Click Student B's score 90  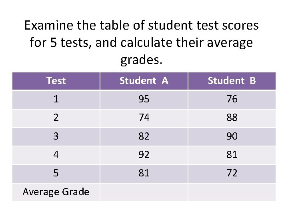pyautogui.click(x=232, y=136)
